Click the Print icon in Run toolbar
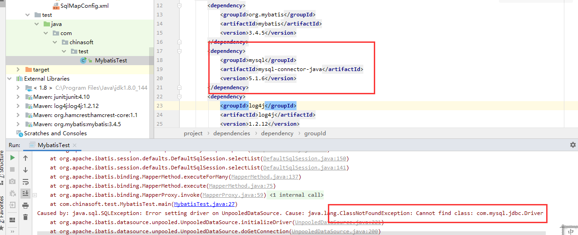The height and width of the screenshot is (235, 578). pyautogui.click(x=25, y=205)
